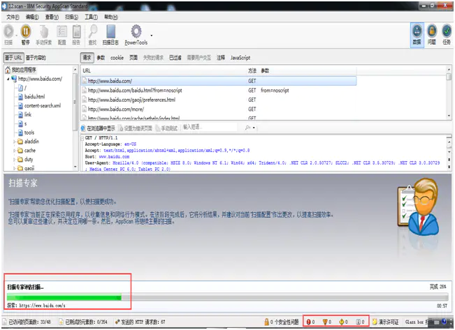
Task: Open the 工具(T) menu
Action: click(x=91, y=17)
